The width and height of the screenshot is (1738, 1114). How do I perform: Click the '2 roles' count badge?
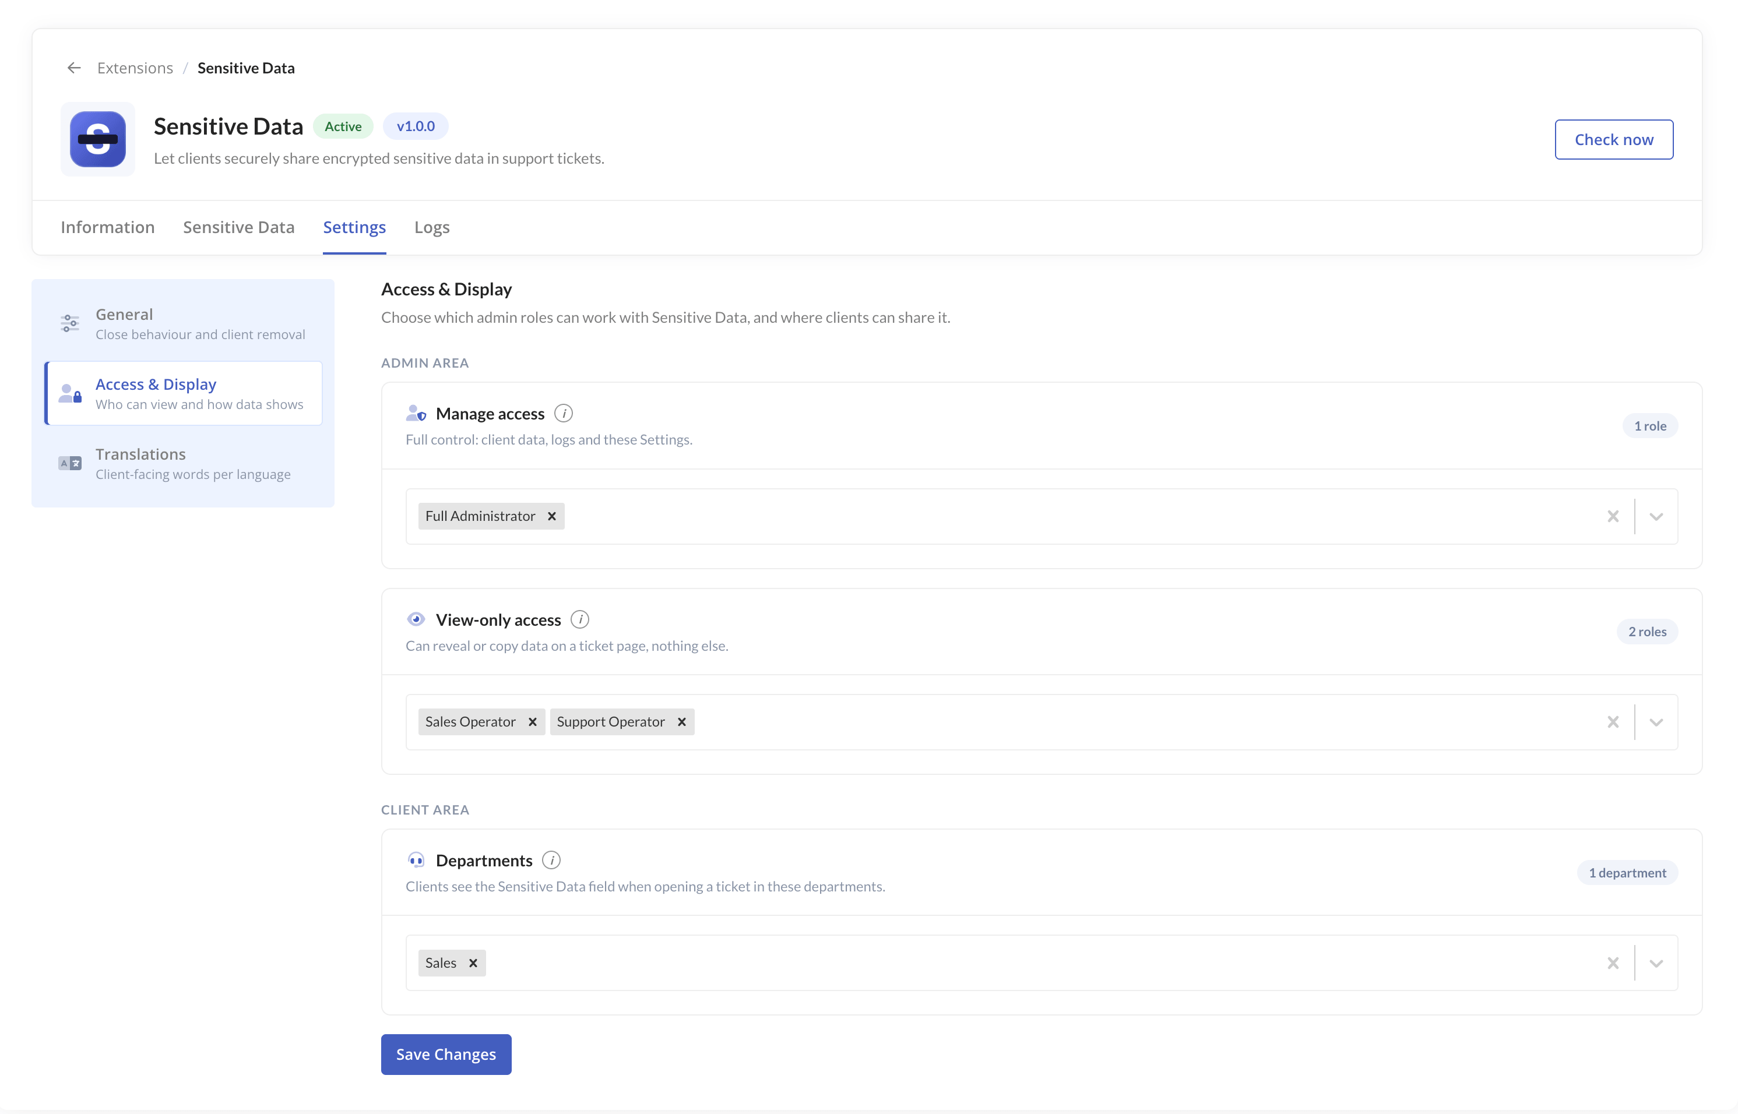[x=1647, y=632]
